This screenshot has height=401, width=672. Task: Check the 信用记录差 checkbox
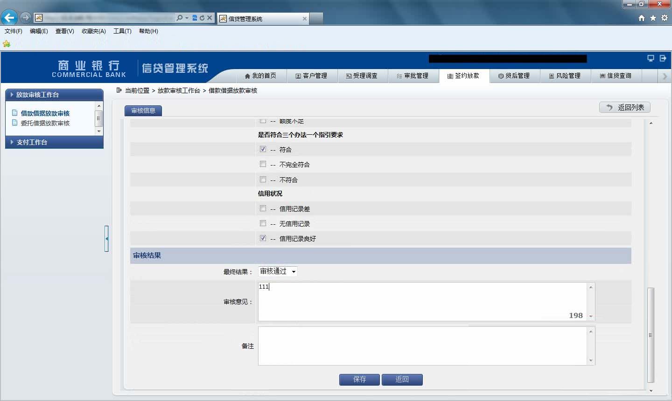point(263,208)
